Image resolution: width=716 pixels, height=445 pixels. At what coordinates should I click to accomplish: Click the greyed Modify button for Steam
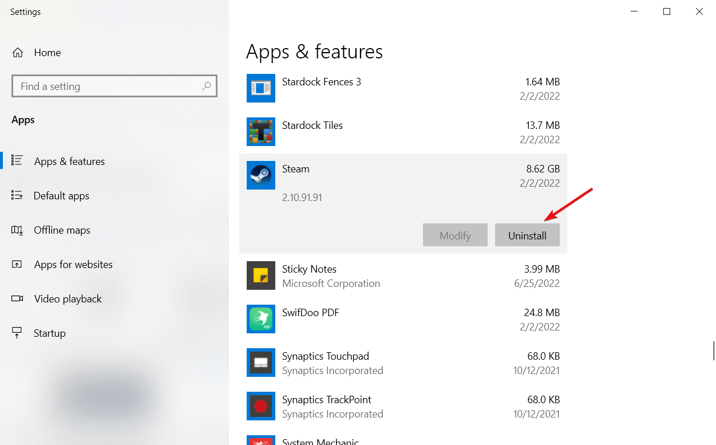(455, 235)
